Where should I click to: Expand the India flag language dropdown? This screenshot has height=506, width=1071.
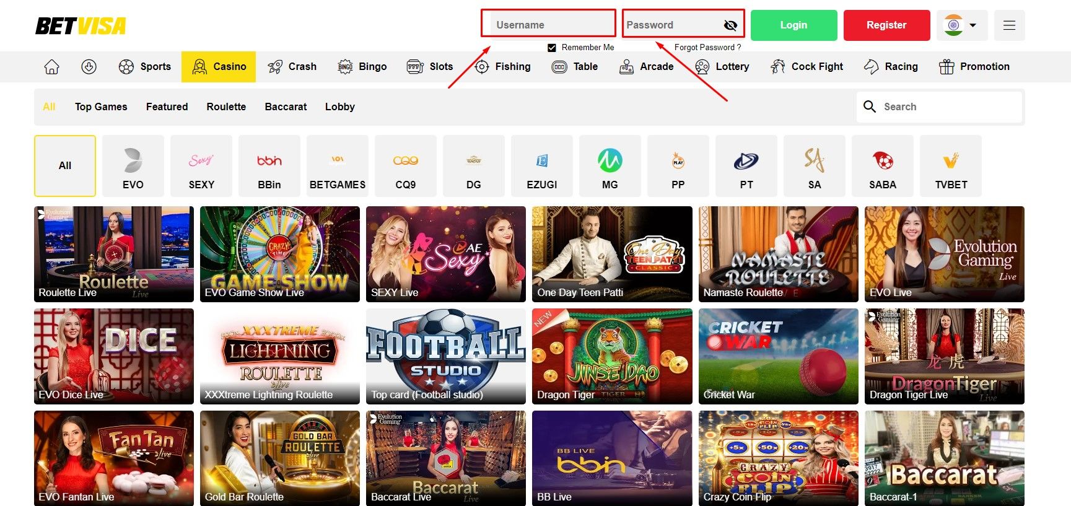[961, 25]
